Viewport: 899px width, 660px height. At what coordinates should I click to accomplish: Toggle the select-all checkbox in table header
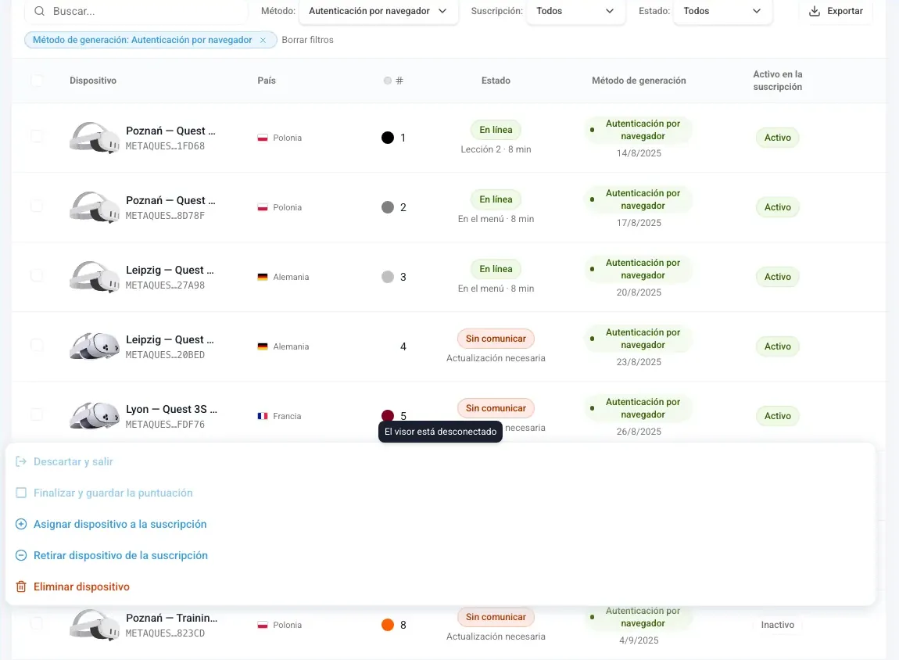coord(37,81)
